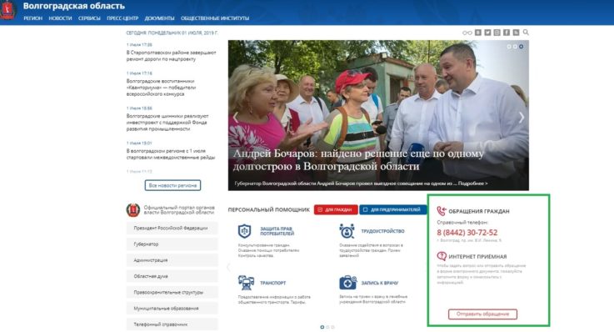The image size is (614, 332).
Task: Open the Пресс-центр menu
Action: tap(122, 18)
